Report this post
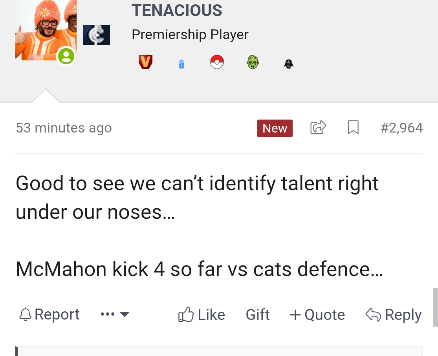This screenshot has height=356, width=438. (x=49, y=314)
